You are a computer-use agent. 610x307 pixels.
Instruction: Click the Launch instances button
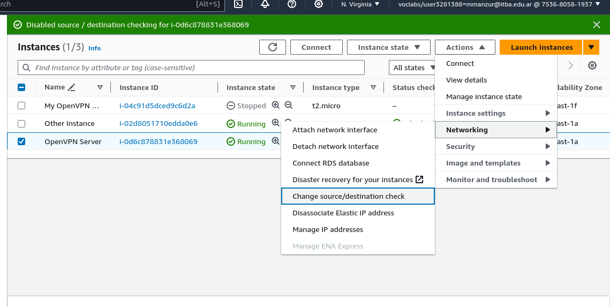[x=541, y=47]
